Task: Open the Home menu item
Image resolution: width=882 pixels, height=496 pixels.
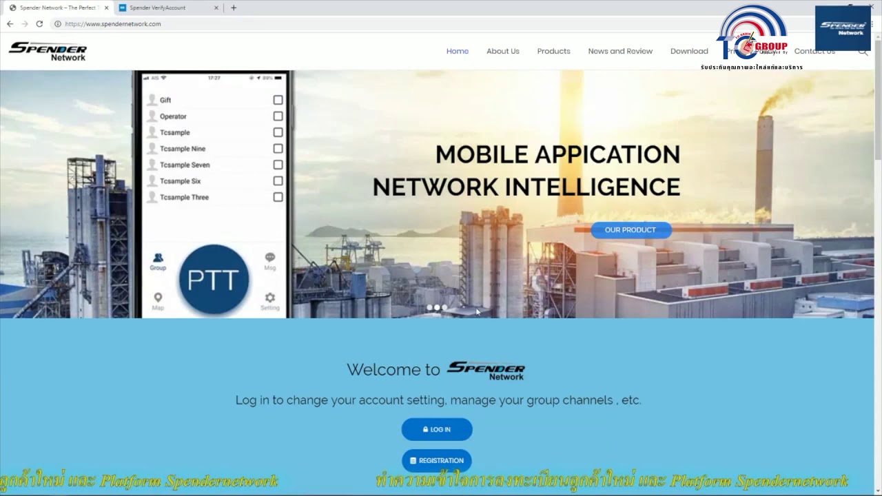Action: (x=458, y=51)
